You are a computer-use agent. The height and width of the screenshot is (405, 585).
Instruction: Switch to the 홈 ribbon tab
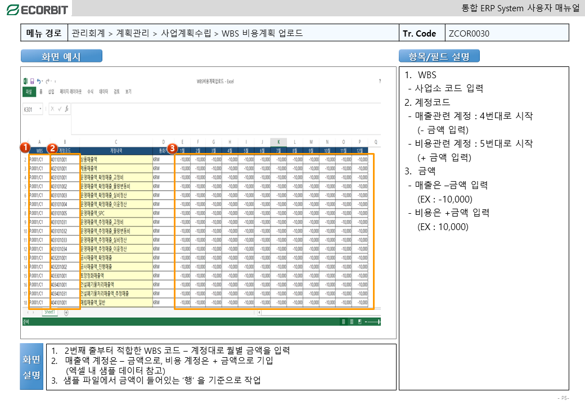coord(41,92)
